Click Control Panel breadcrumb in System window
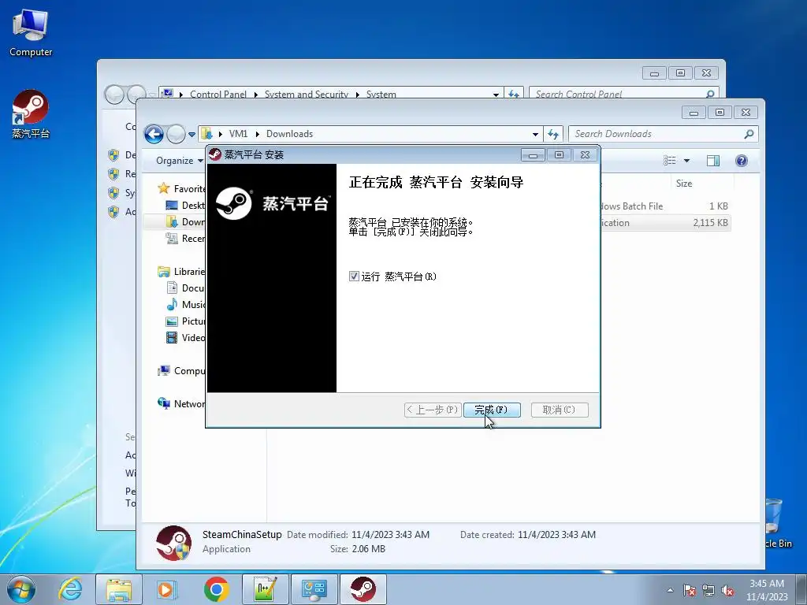Viewport: 807px width, 605px height. (218, 94)
